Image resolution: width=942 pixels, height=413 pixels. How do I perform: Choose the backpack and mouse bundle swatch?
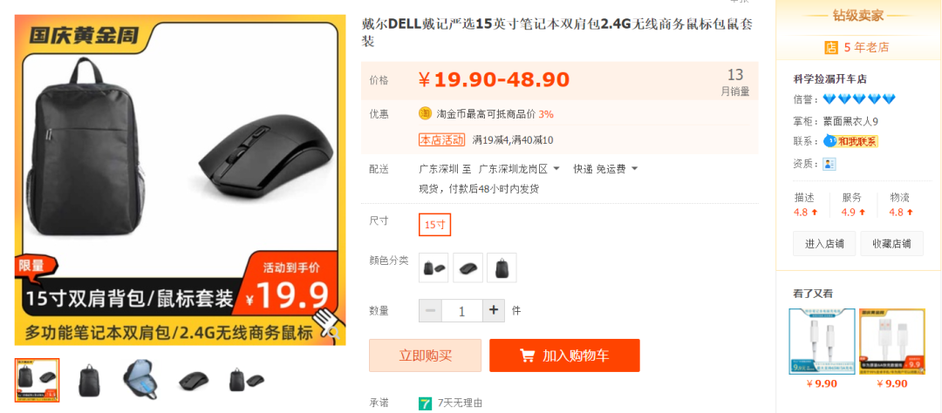click(x=433, y=267)
